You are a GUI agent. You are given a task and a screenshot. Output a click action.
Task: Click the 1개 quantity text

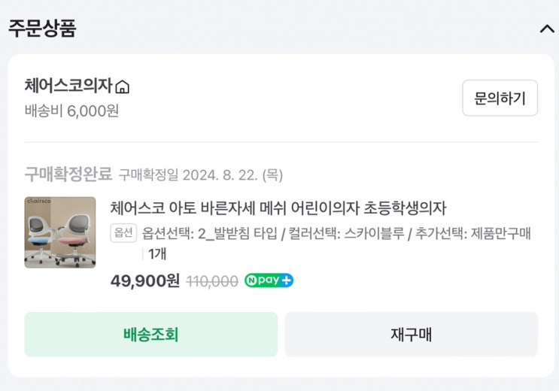tap(157, 254)
